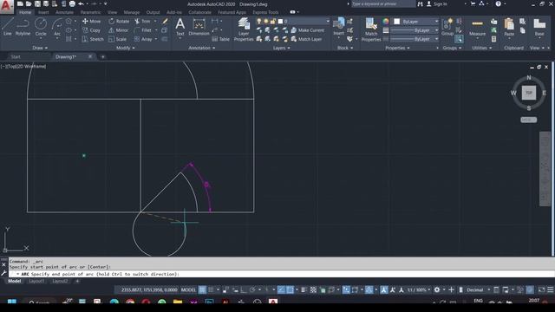Click the Insert block icon
Image resolution: width=555 pixels, height=312 pixels.
pos(339,27)
